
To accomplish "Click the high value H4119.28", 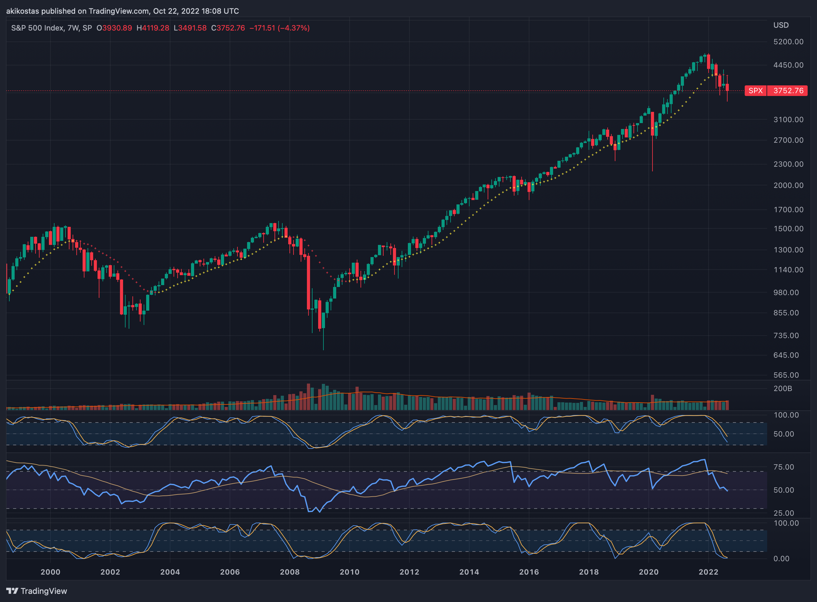I will pyautogui.click(x=153, y=28).
